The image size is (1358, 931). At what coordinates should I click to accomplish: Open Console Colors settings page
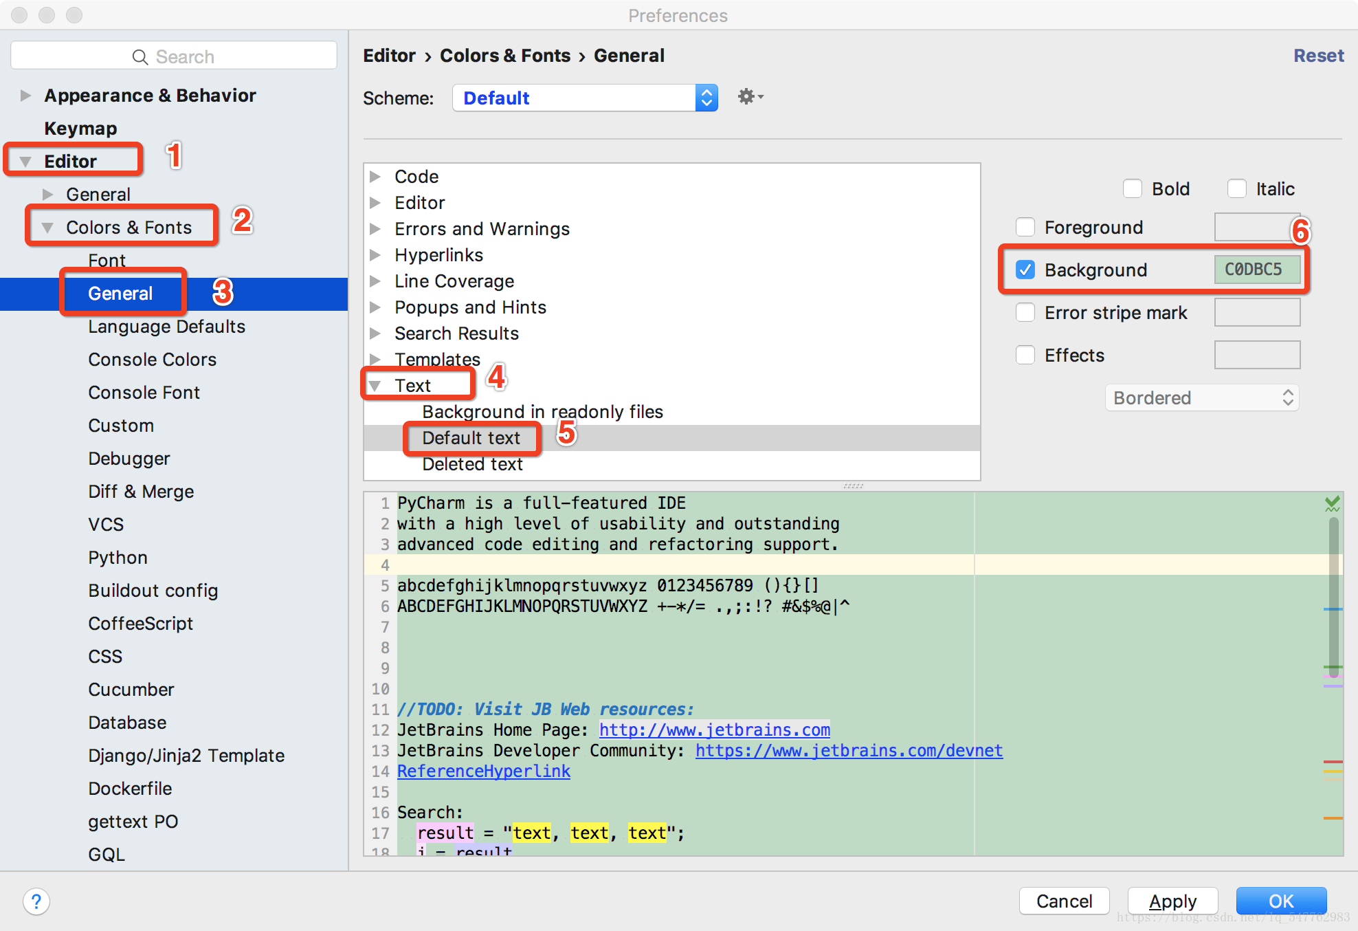point(152,360)
